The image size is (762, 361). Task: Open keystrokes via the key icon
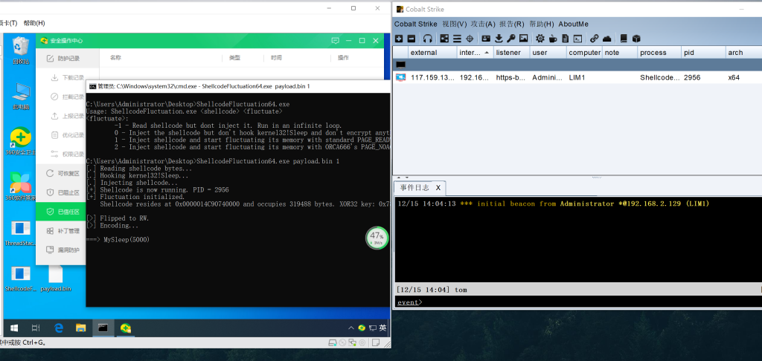point(510,39)
